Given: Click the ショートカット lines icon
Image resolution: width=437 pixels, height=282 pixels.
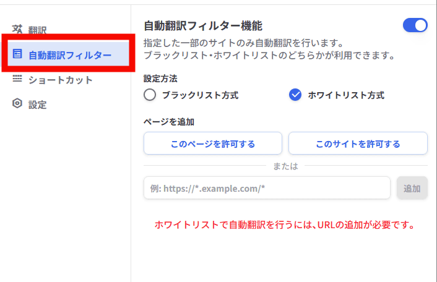Looking at the screenshot, I should pyautogui.click(x=17, y=79).
